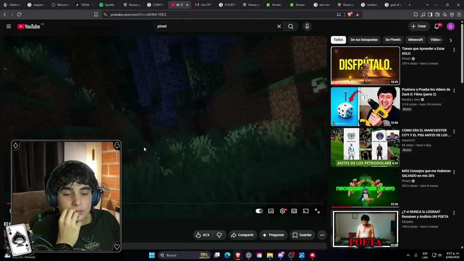
Task: Save the video with Guardar
Action: tap(302, 235)
